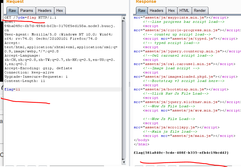Switch to Request Headers tab
The image size is (241, 167).
45,10
